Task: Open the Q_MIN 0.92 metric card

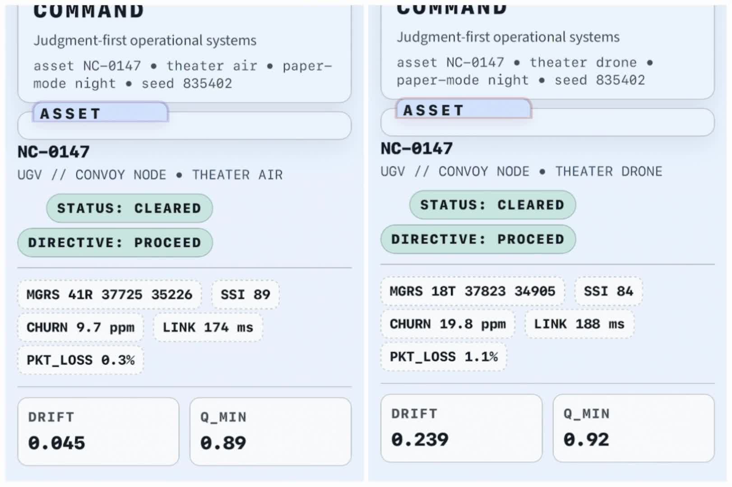Action: pyautogui.click(x=634, y=428)
